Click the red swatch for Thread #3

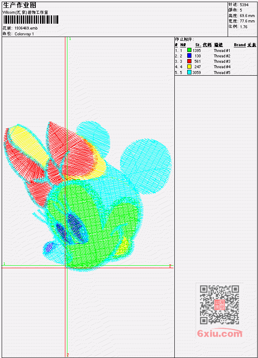point(189,61)
